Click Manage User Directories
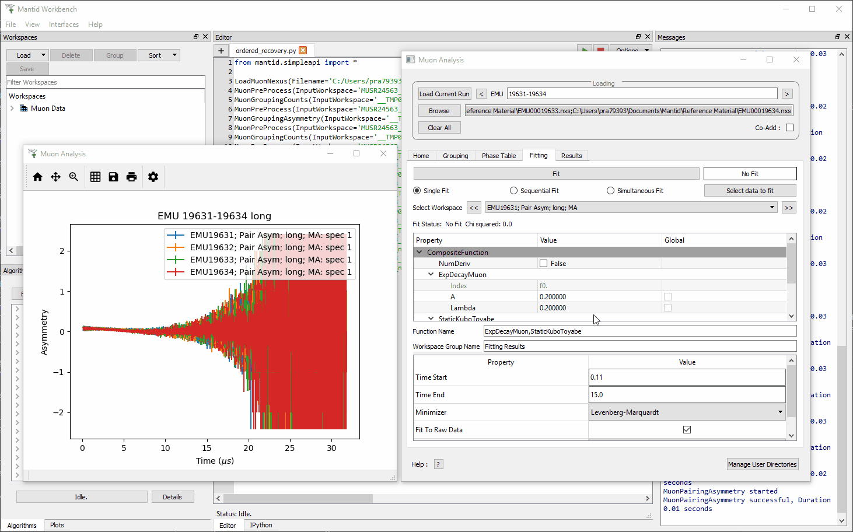Screen dimensions: 853x532 click(x=763, y=464)
